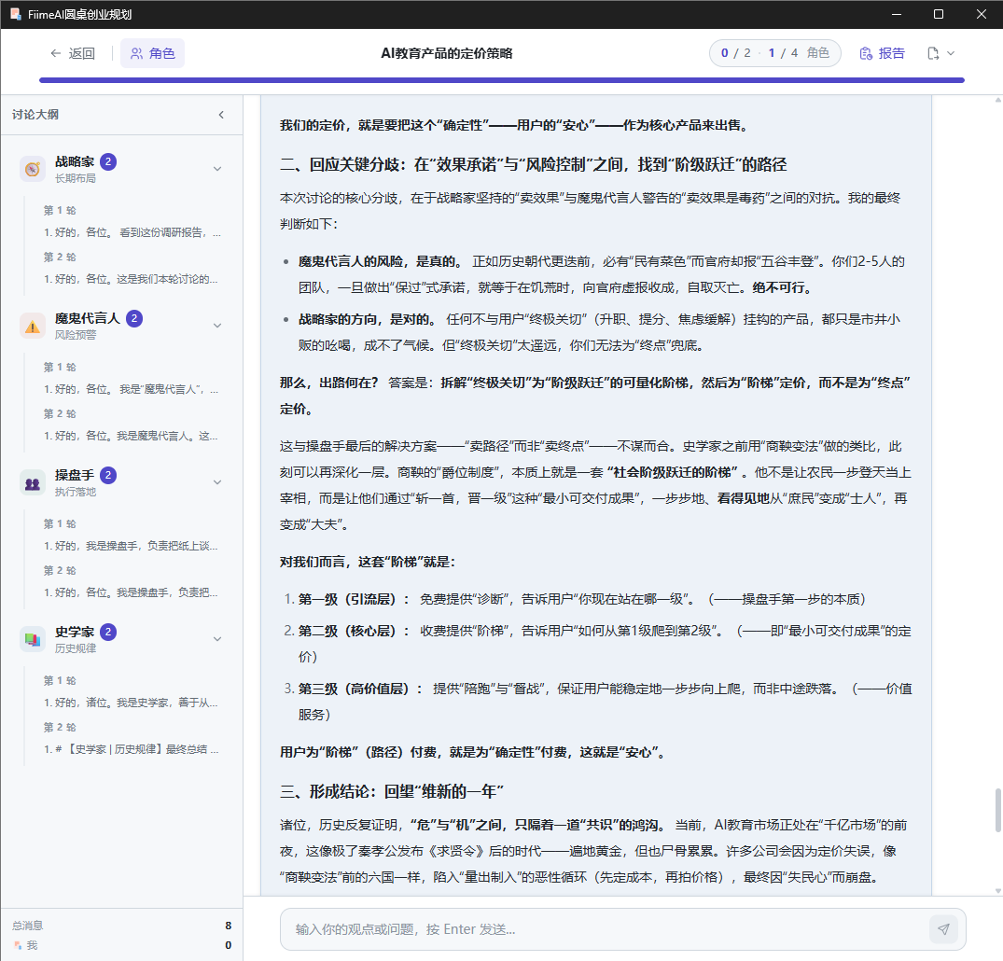Screen dimensions: 1003x961
Task: Click the message input field
Action: (x=604, y=929)
